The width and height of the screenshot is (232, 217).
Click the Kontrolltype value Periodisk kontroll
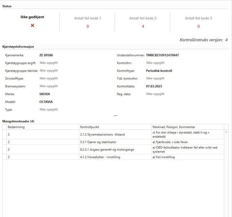[159, 71]
